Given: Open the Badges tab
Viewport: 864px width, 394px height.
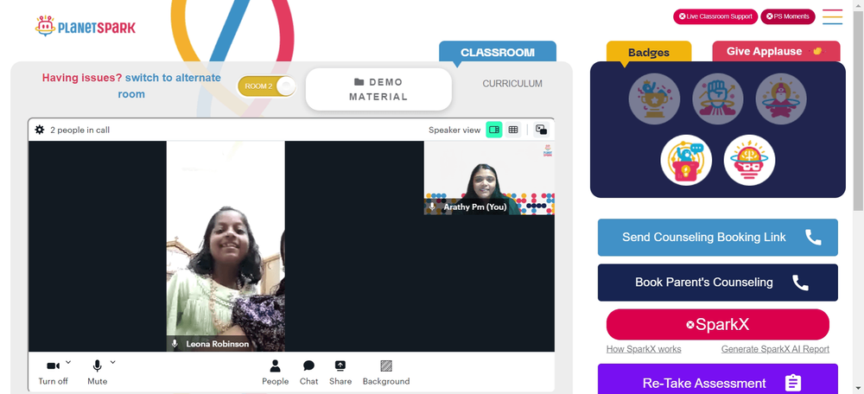Looking at the screenshot, I should (x=649, y=53).
